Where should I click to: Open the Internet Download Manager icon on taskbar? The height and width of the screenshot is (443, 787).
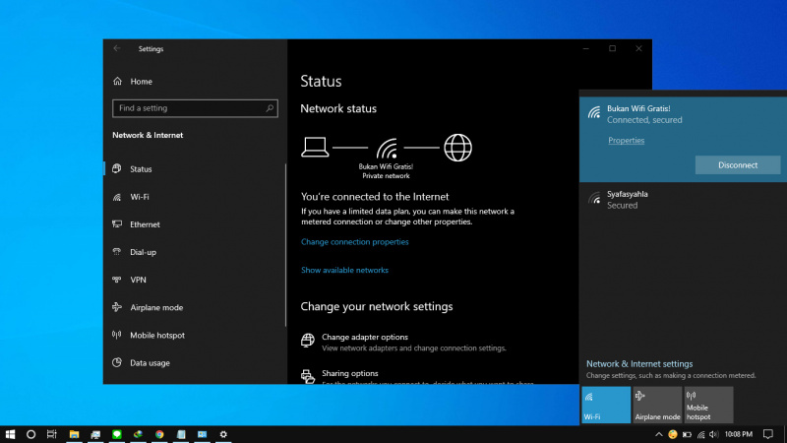(138, 434)
